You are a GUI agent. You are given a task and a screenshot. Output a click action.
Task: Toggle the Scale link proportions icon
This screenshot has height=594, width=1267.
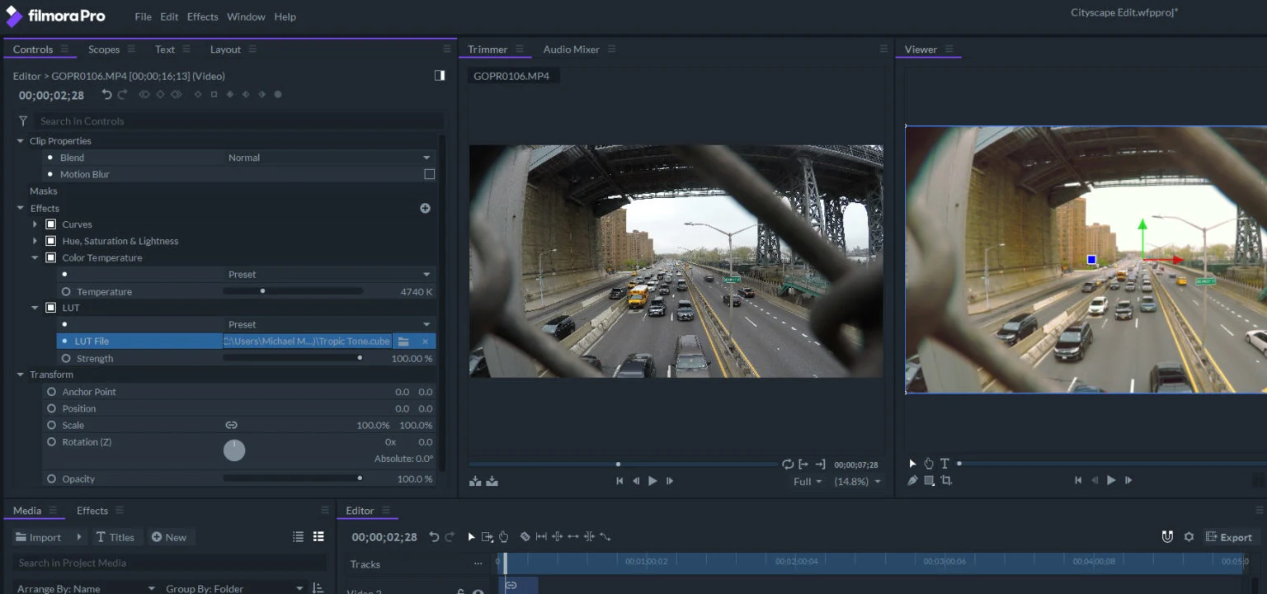coord(231,426)
